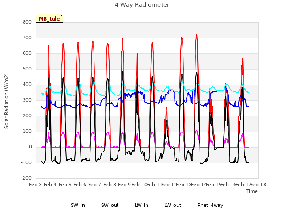Click the LW_out cyan legend swatch
Image resolution: width=285 pixels, height=214 pixels.
pos(158,206)
